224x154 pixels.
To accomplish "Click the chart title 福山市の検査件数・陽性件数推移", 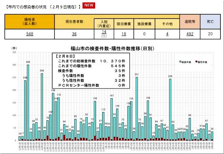I will [x=111, y=48].
